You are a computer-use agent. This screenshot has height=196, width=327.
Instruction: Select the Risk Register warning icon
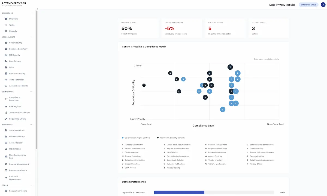pos(6,107)
